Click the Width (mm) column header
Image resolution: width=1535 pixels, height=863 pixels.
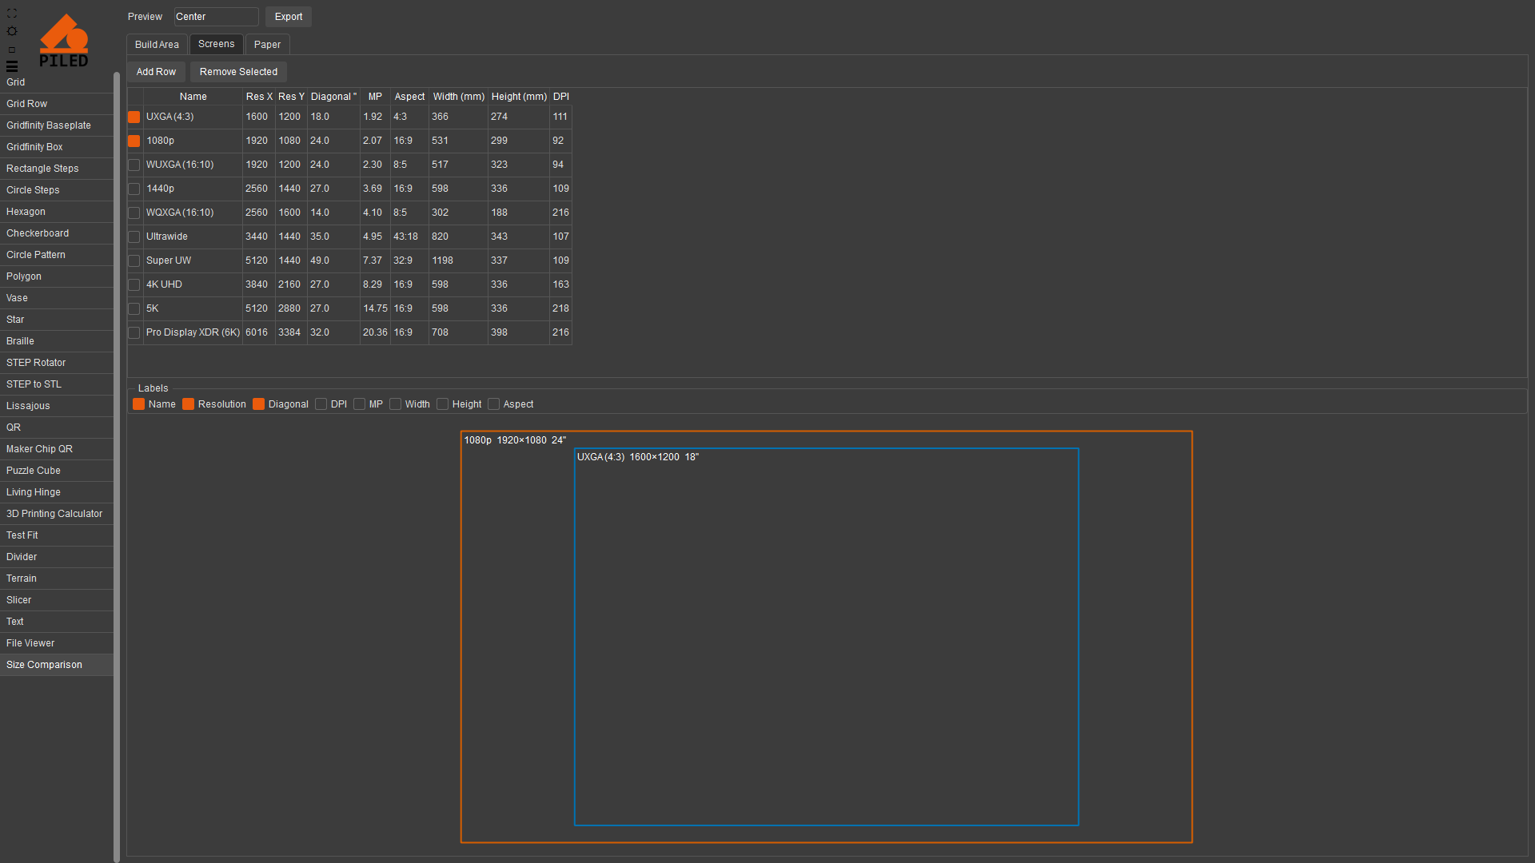459,97
